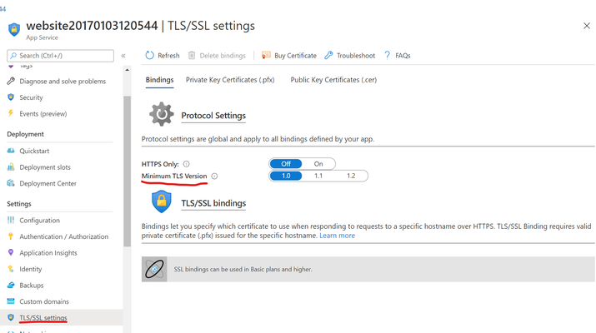Switch to Private Key Certificates (.pfx) tab
The image size is (596, 333).
(230, 80)
